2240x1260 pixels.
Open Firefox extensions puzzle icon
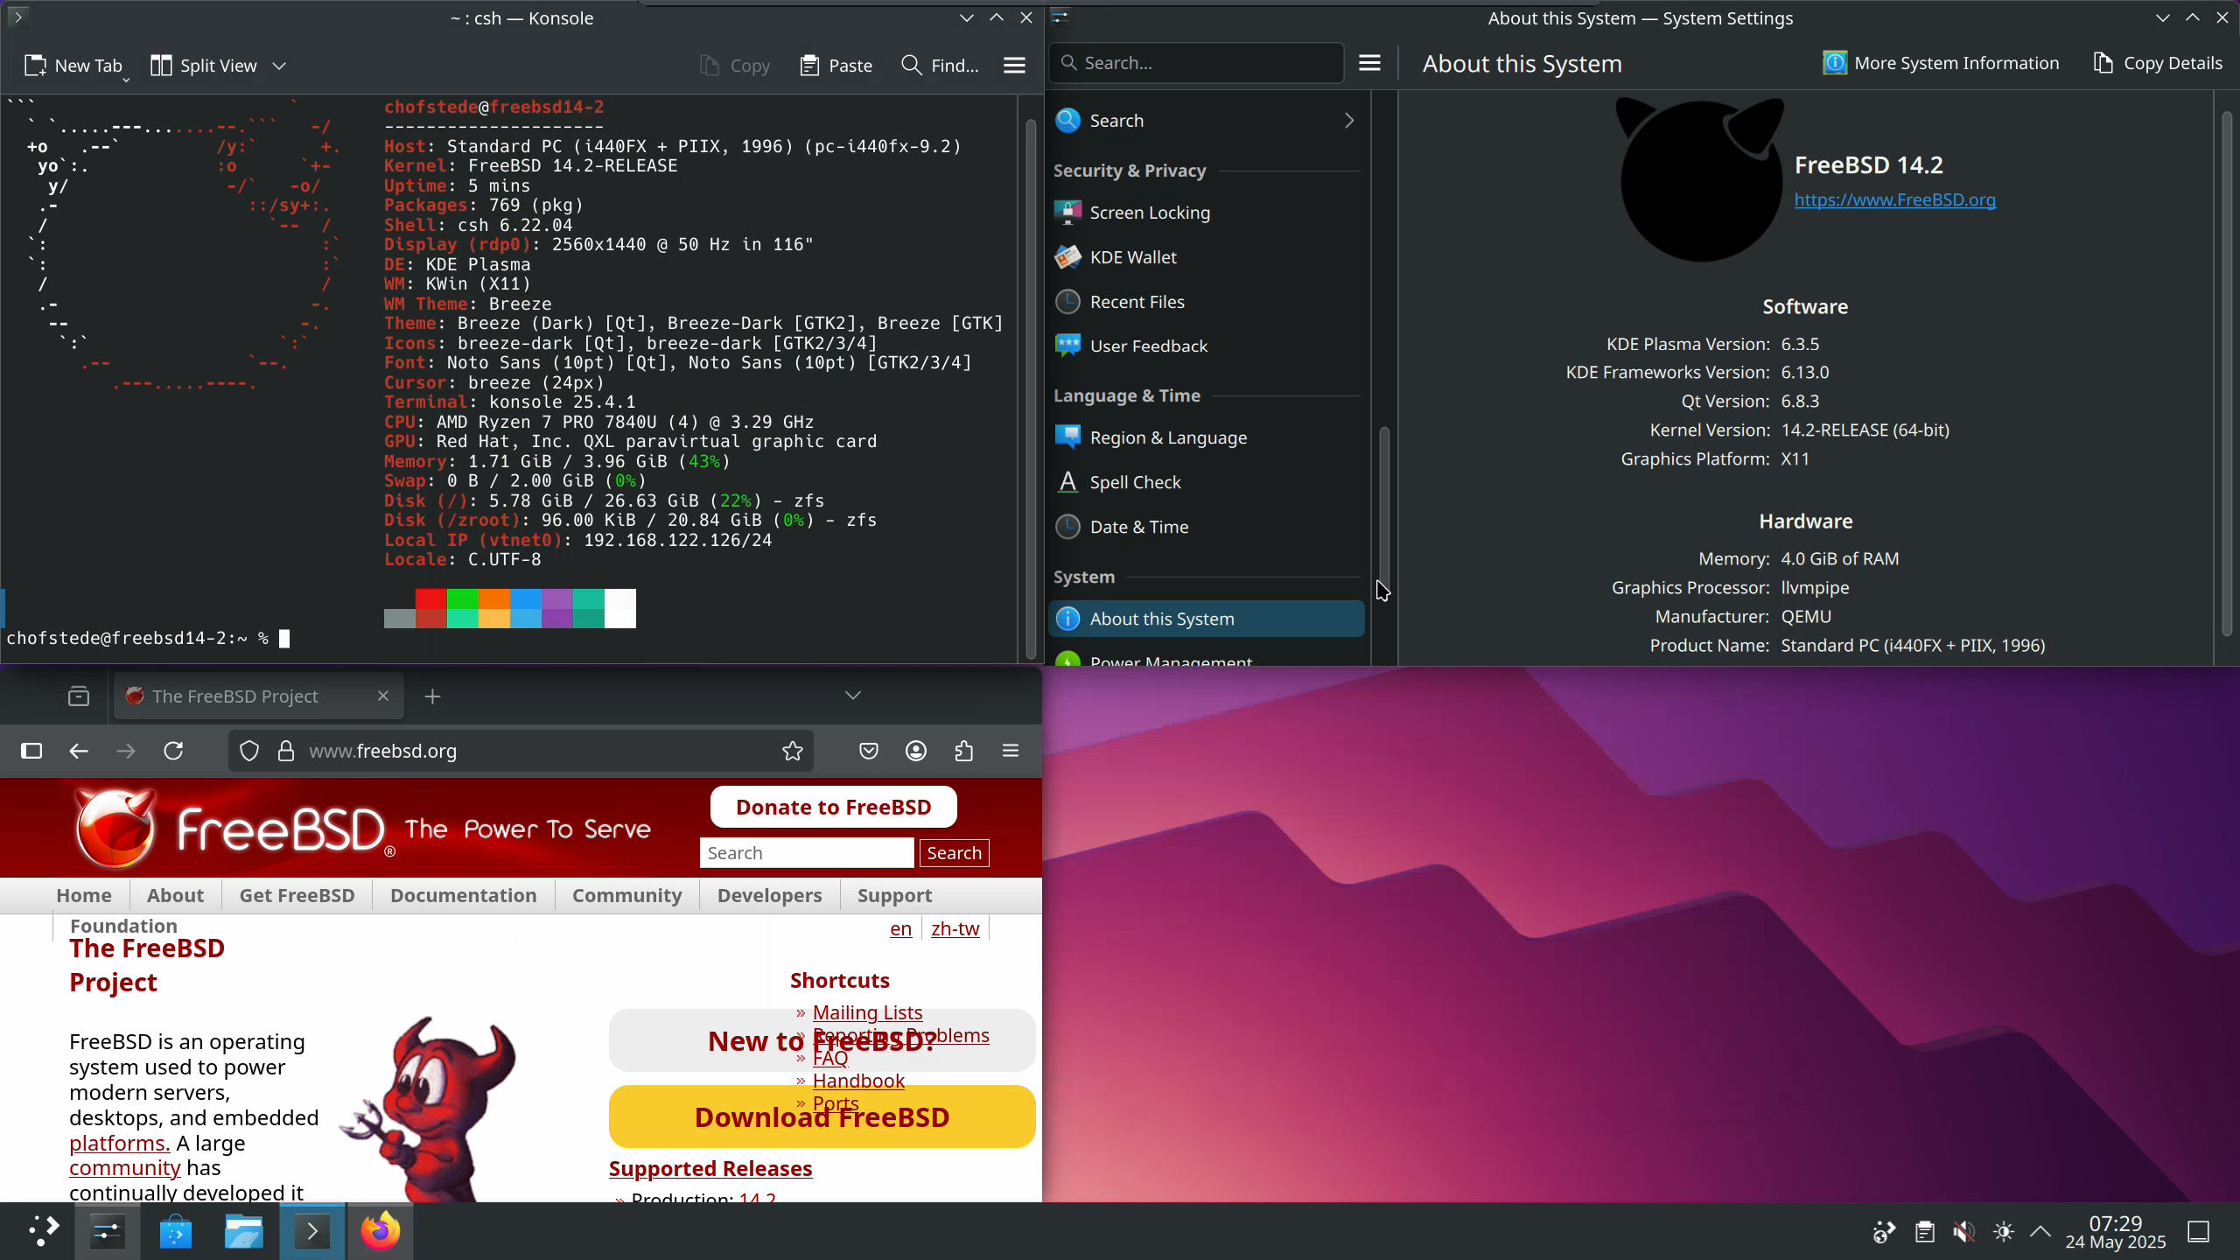(x=963, y=751)
